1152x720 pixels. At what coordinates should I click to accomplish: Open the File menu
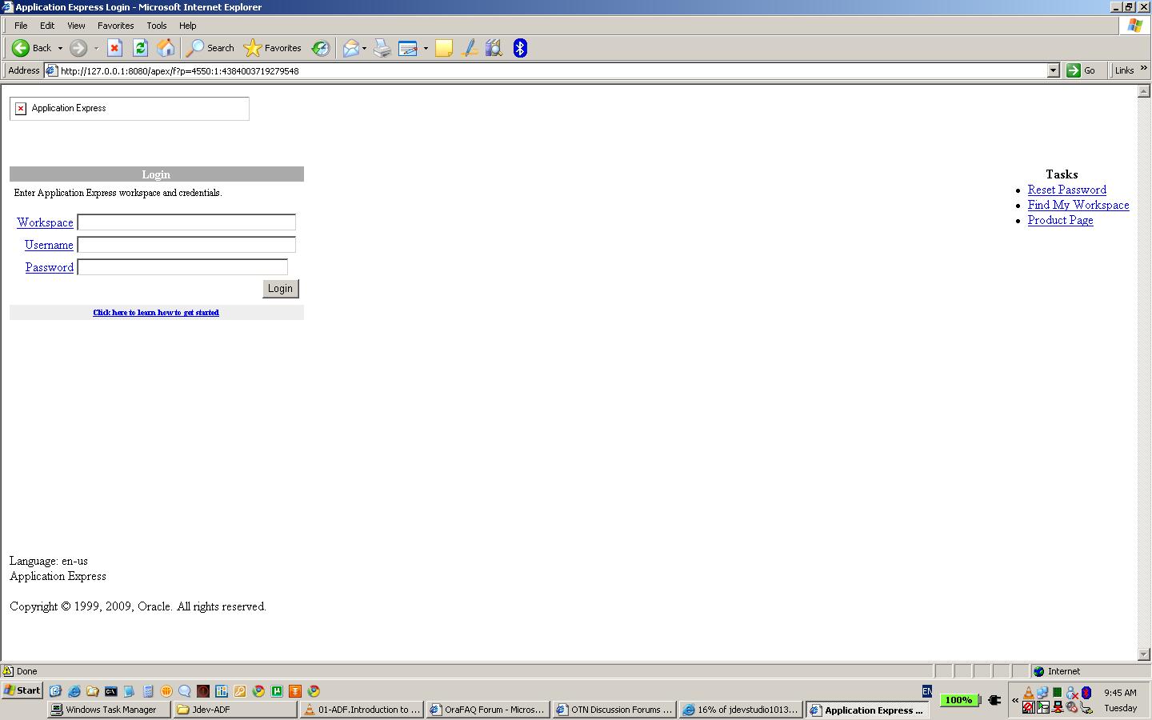(x=21, y=26)
